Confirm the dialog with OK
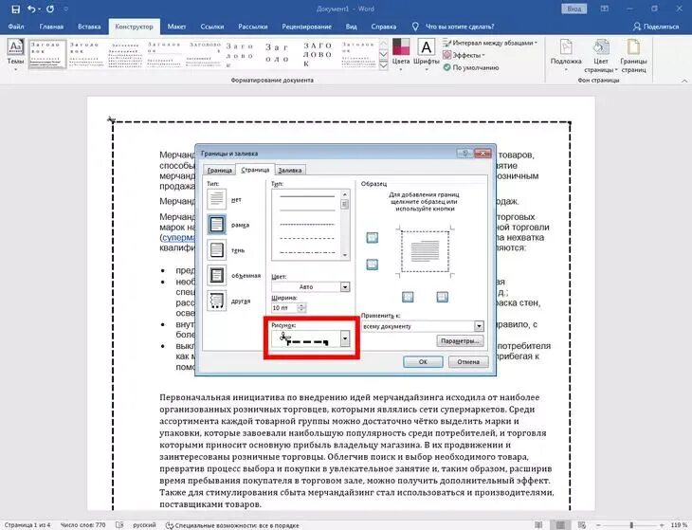 coord(423,361)
